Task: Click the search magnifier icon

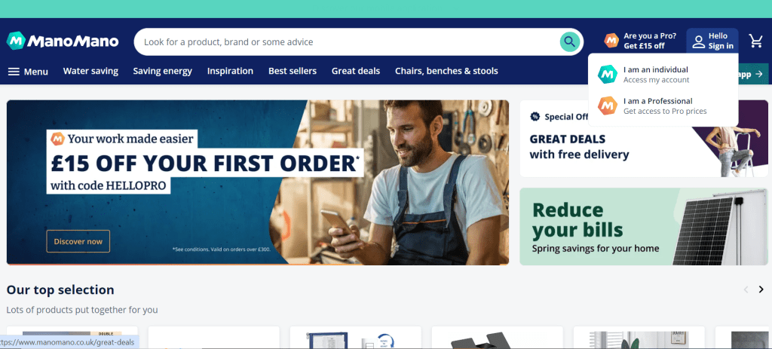Action: coord(569,42)
